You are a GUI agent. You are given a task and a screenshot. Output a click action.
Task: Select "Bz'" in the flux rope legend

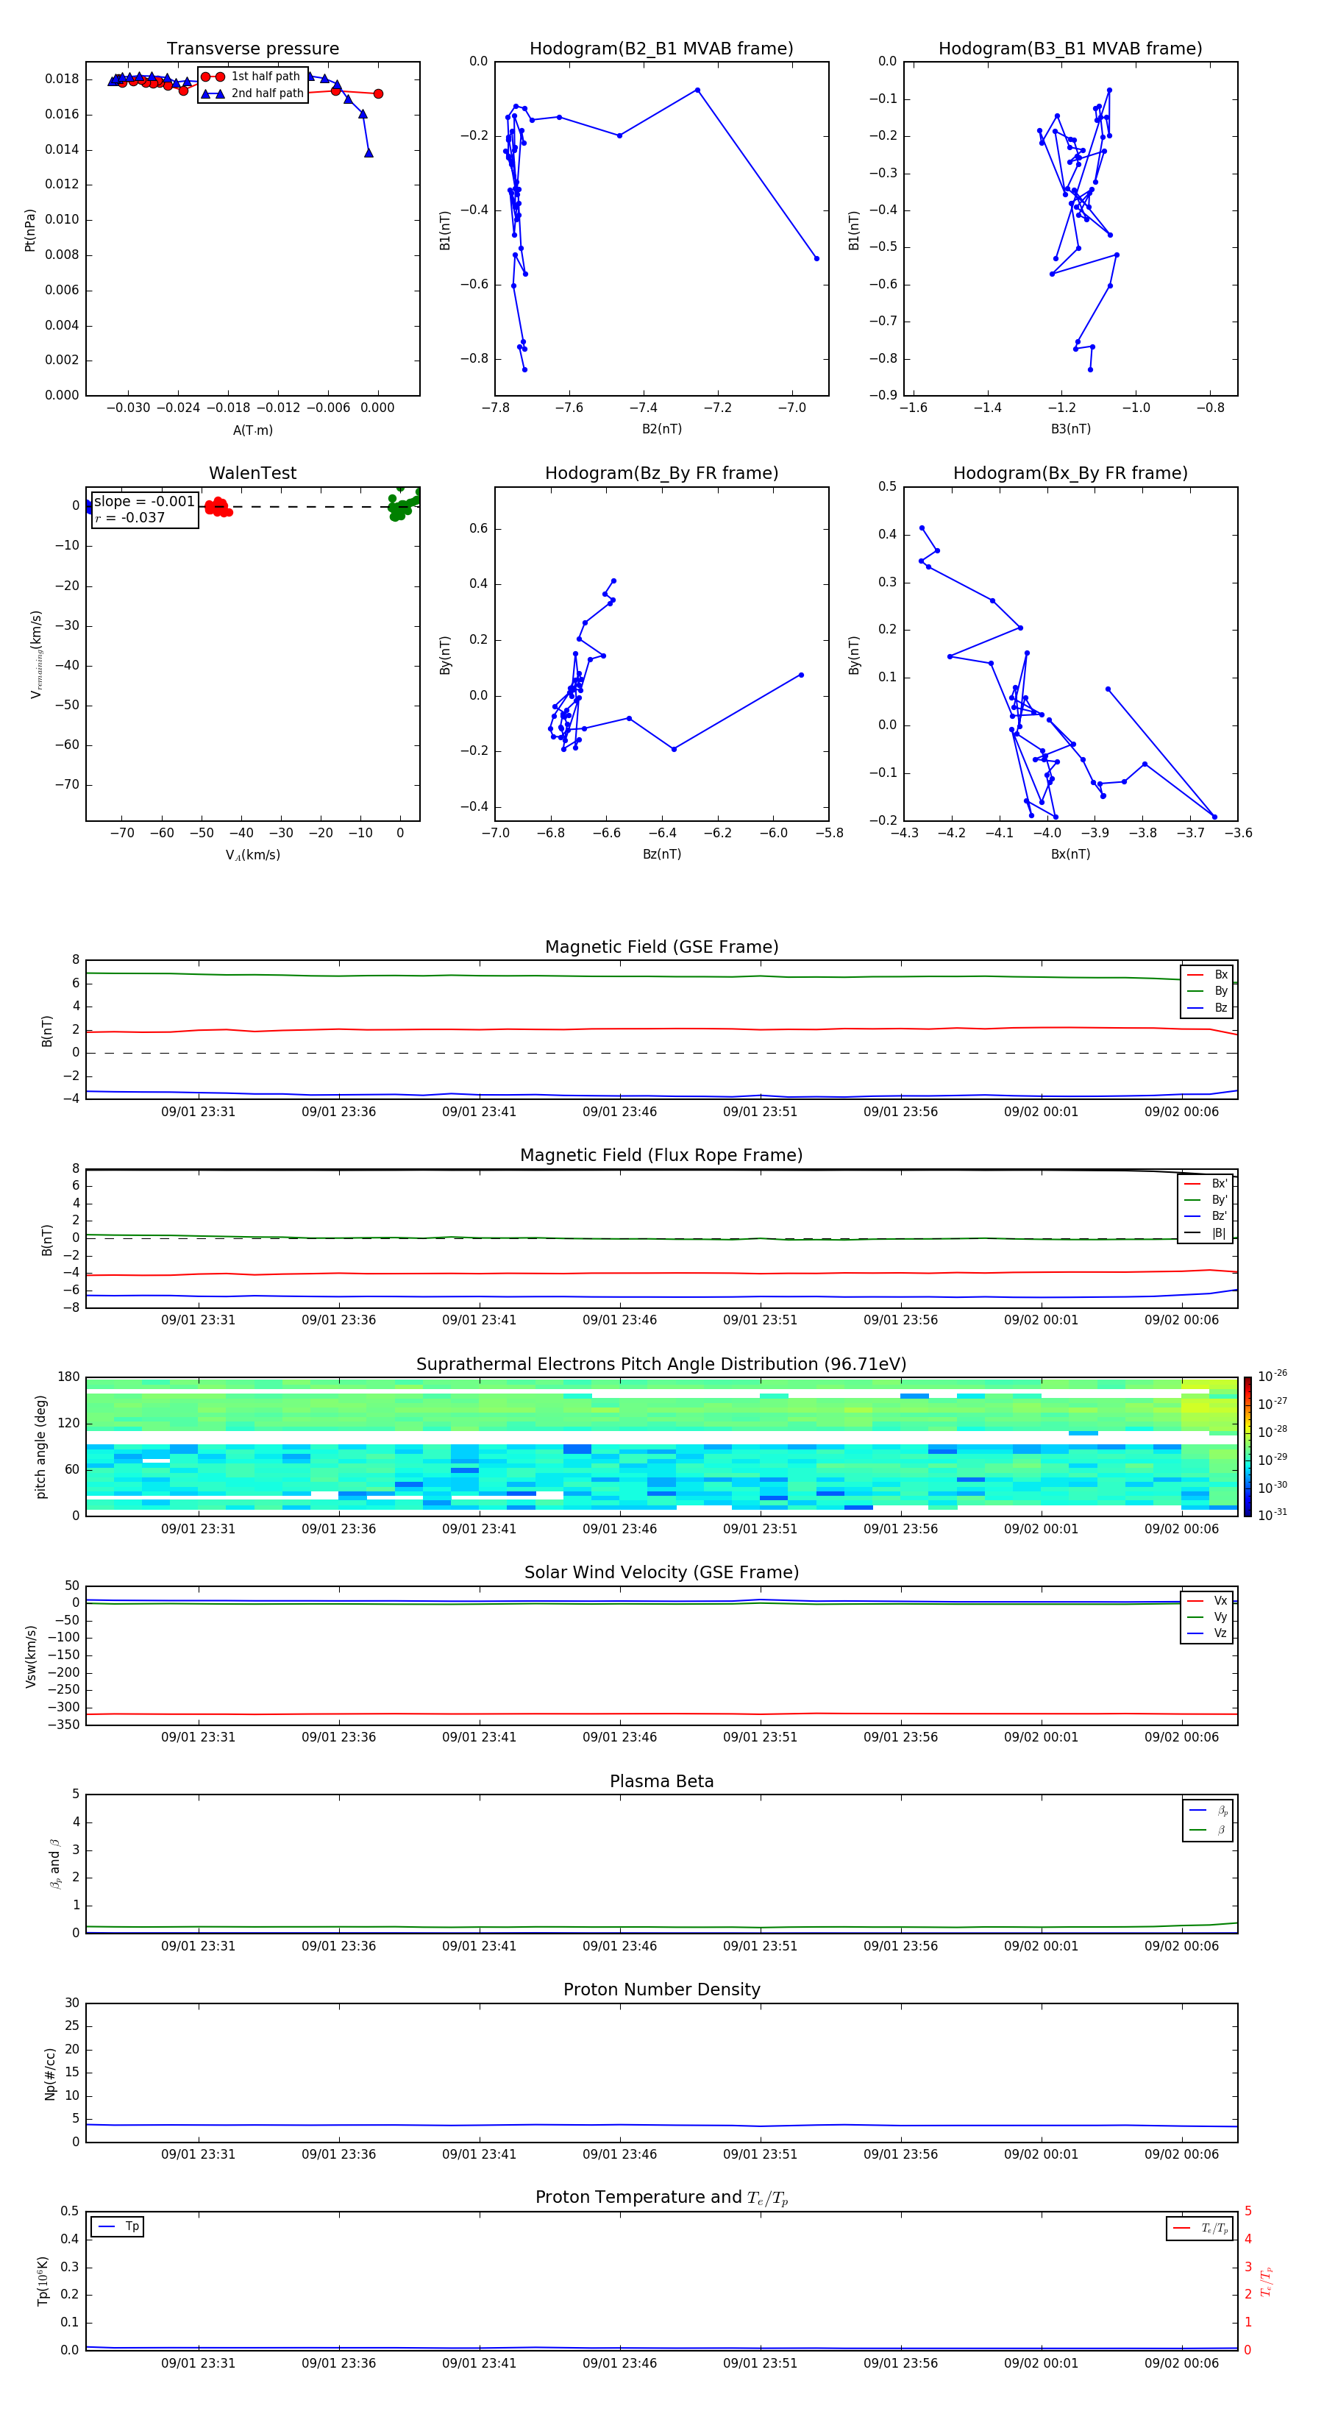[1206, 1216]
